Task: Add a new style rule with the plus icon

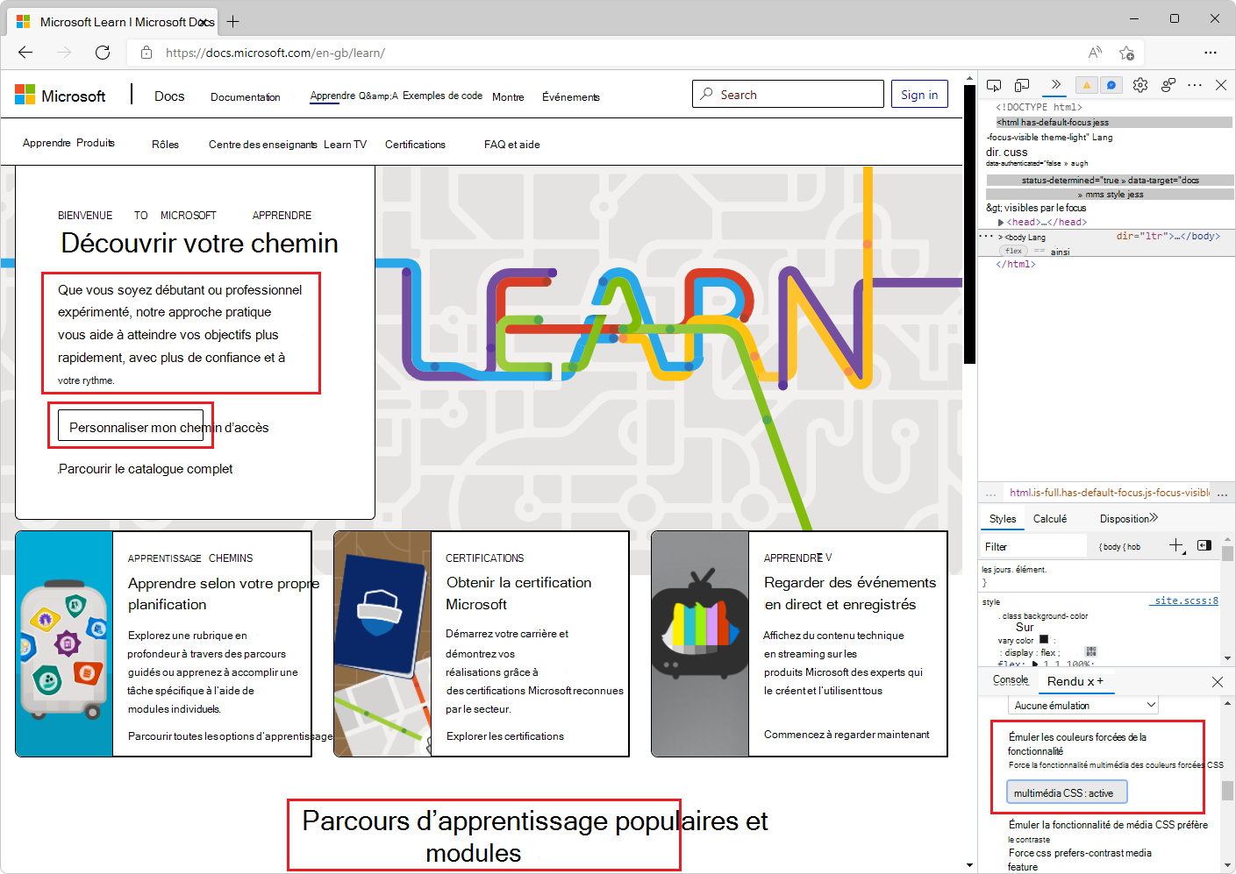Action: (x=1176, y=546)
